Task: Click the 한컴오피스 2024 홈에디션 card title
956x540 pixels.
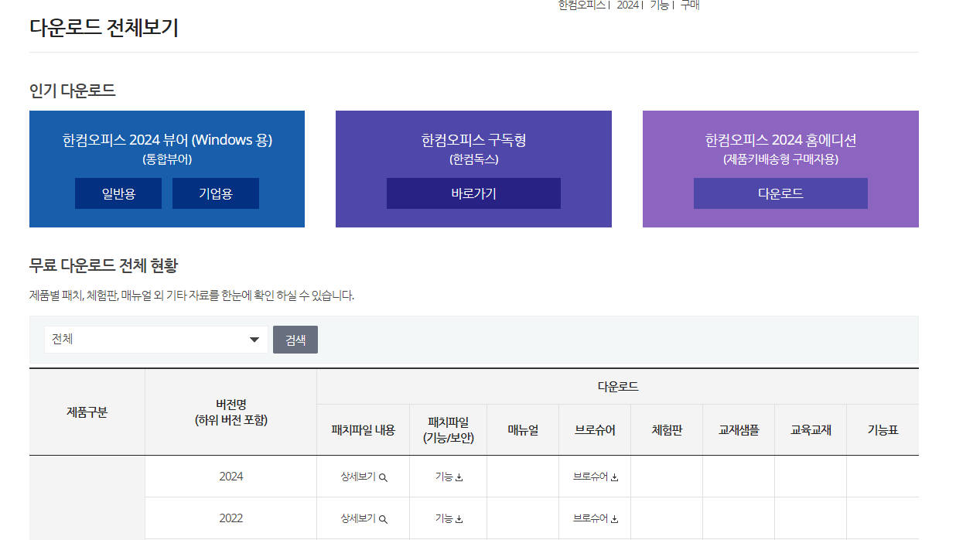Action: coord(780,140)
